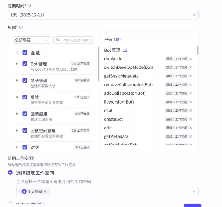Open the 全部层级 level filter dropdown
The image size is (222, 207).
coord(32,40)
